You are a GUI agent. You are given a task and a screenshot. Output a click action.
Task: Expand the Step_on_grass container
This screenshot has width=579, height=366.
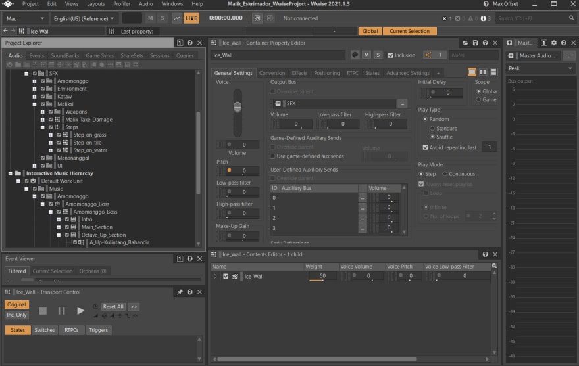pos(51,135)
